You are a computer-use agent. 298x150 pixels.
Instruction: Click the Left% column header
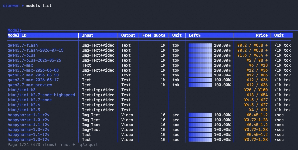(x=195, y=35)
